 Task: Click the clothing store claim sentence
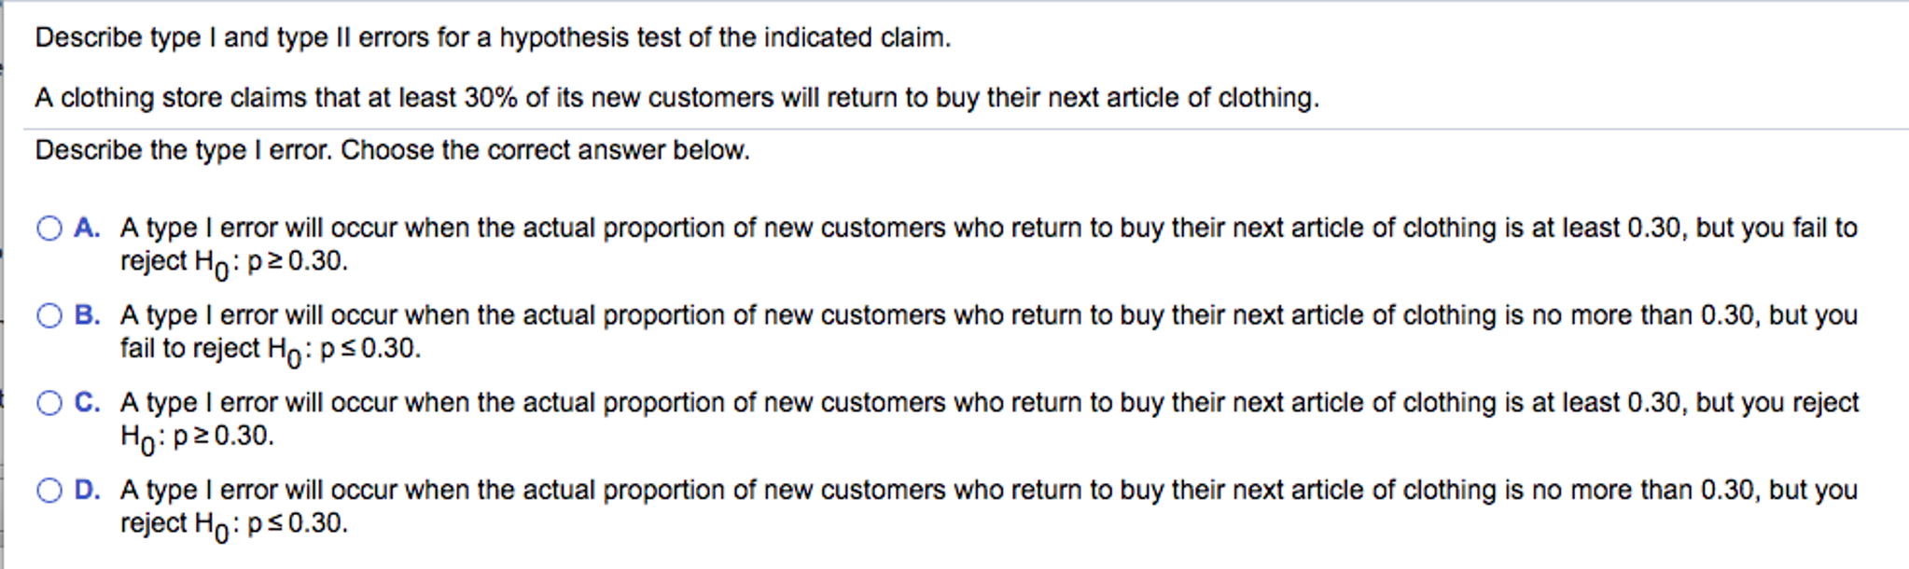tap(677, 98)
